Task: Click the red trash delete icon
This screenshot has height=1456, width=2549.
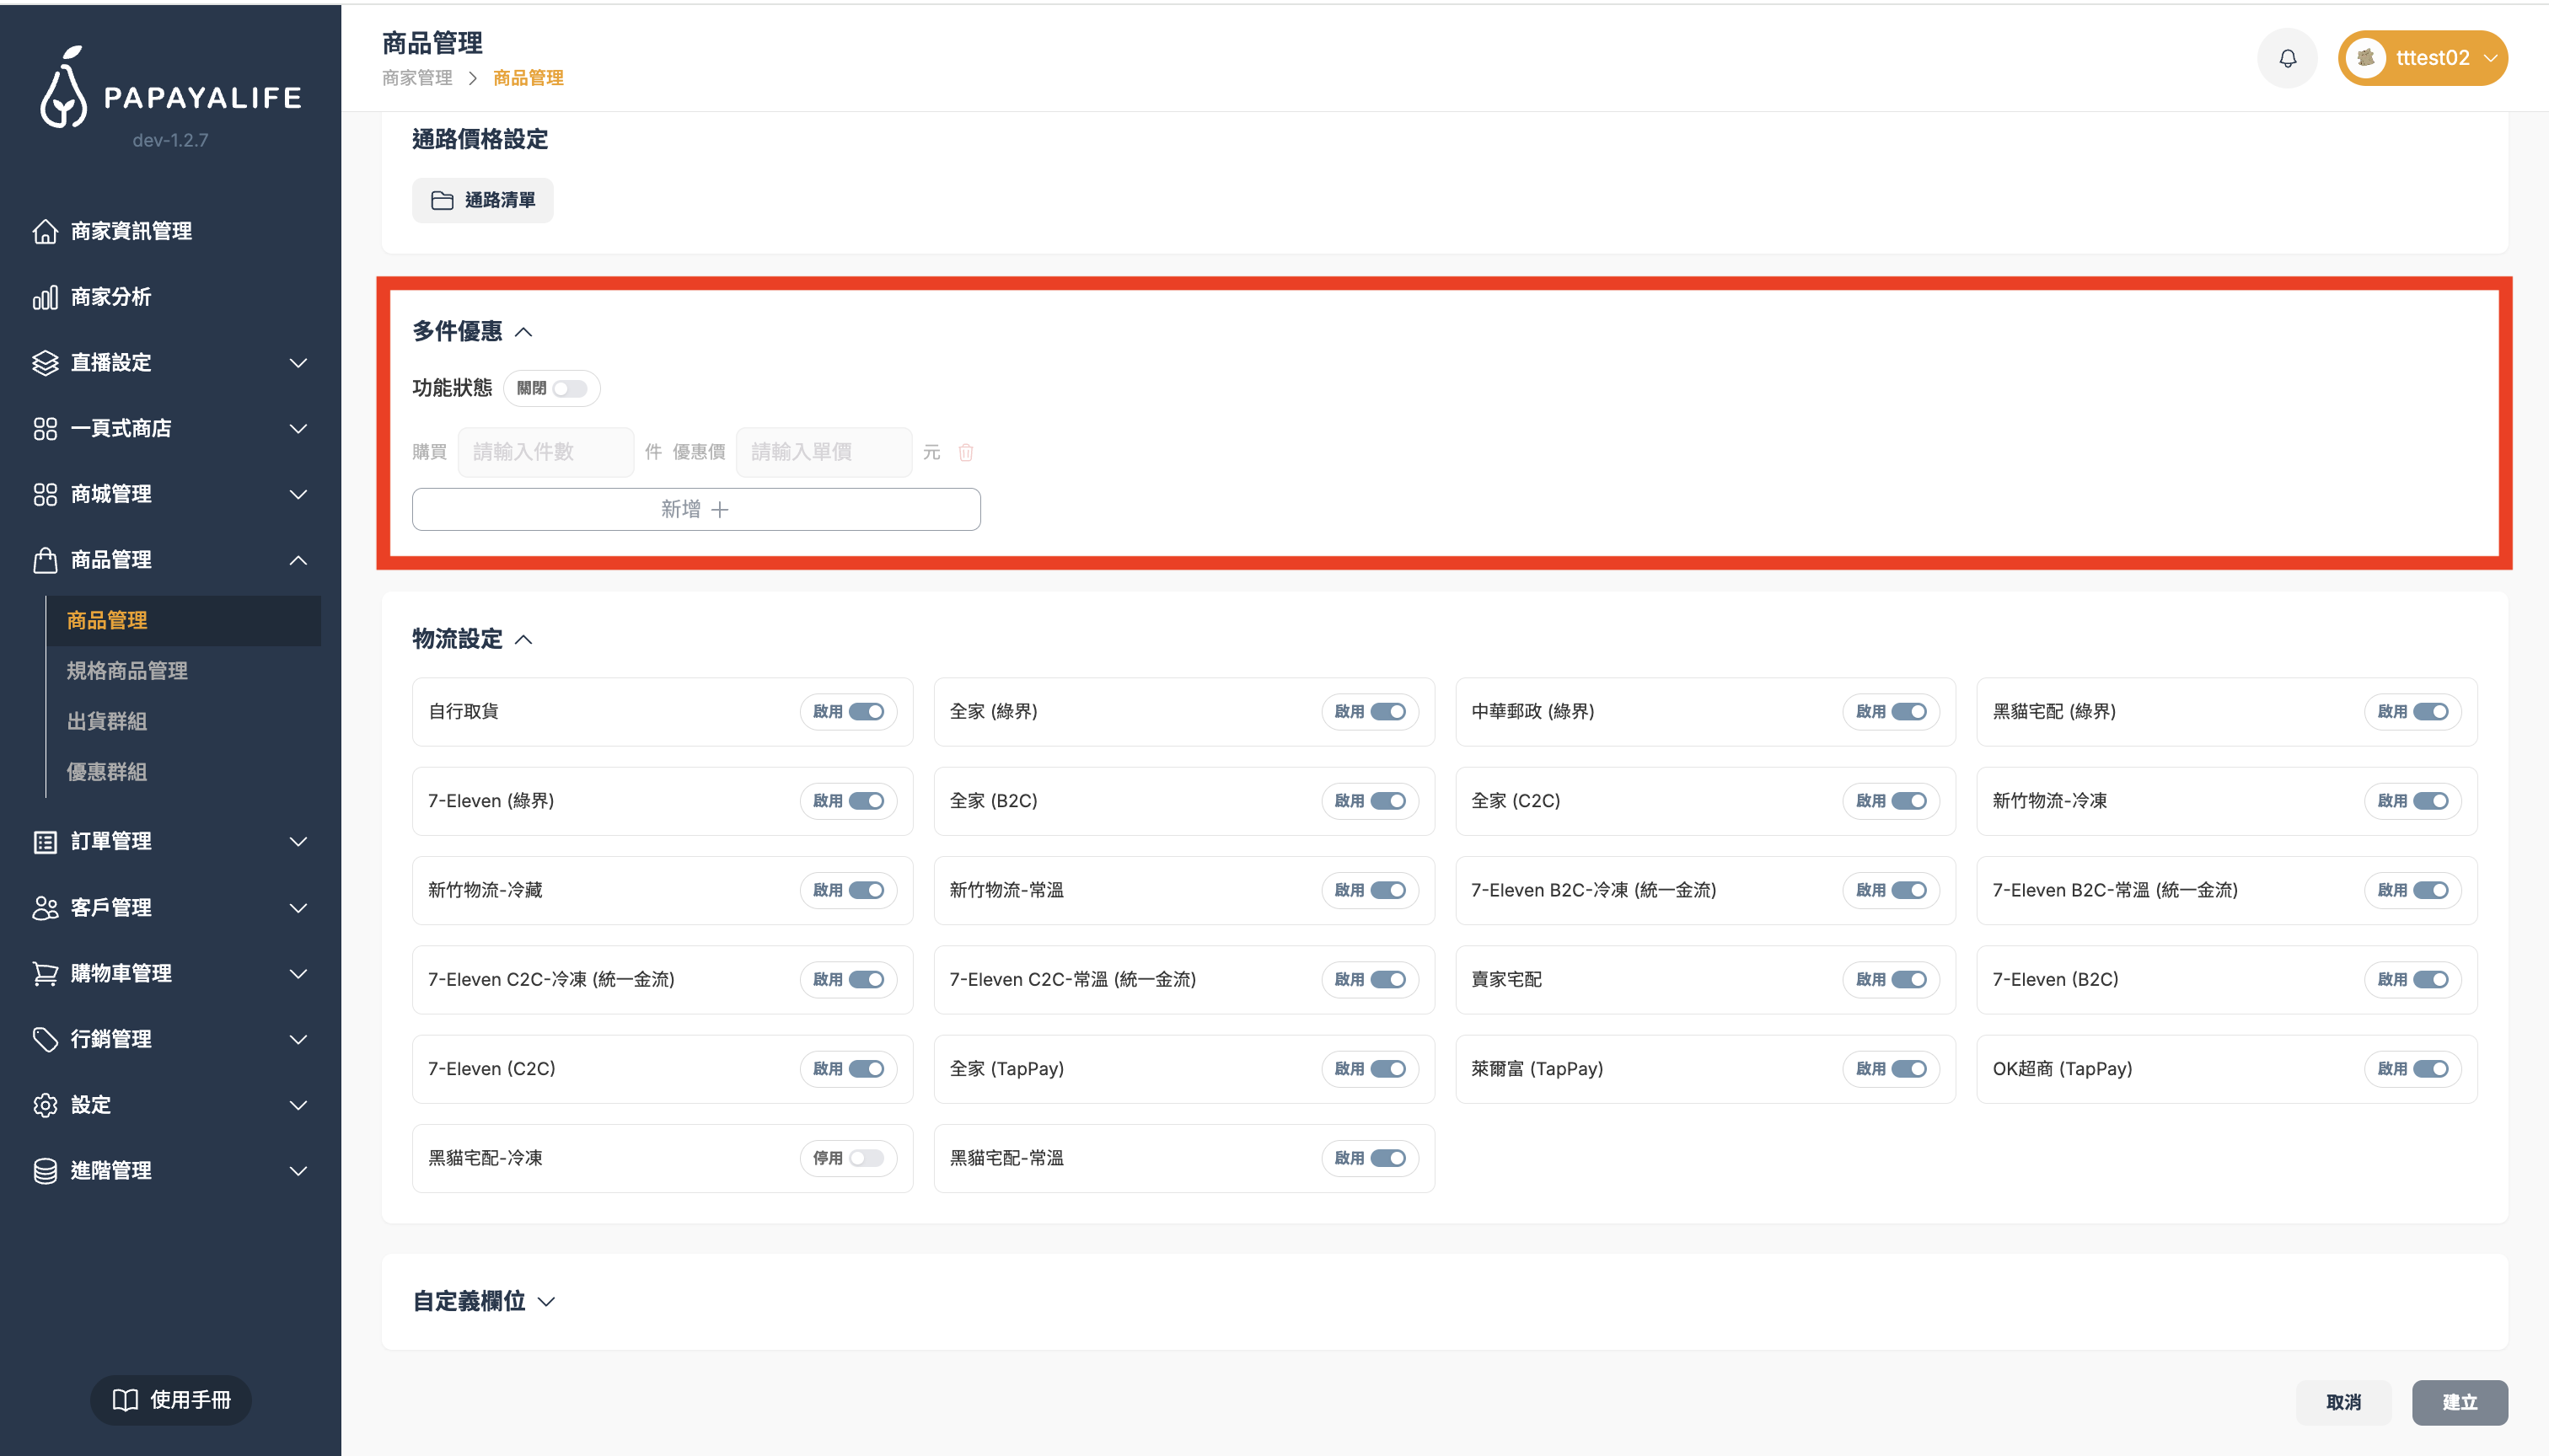Action: pyautogui.click(x=965, y=453)
